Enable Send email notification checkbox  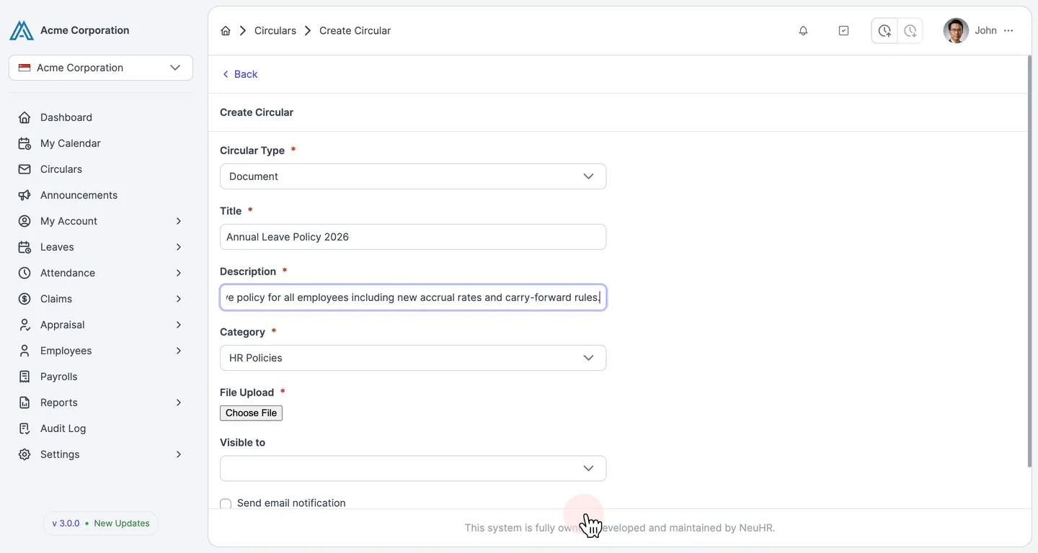pyautogui.click(x=226, y=503)
